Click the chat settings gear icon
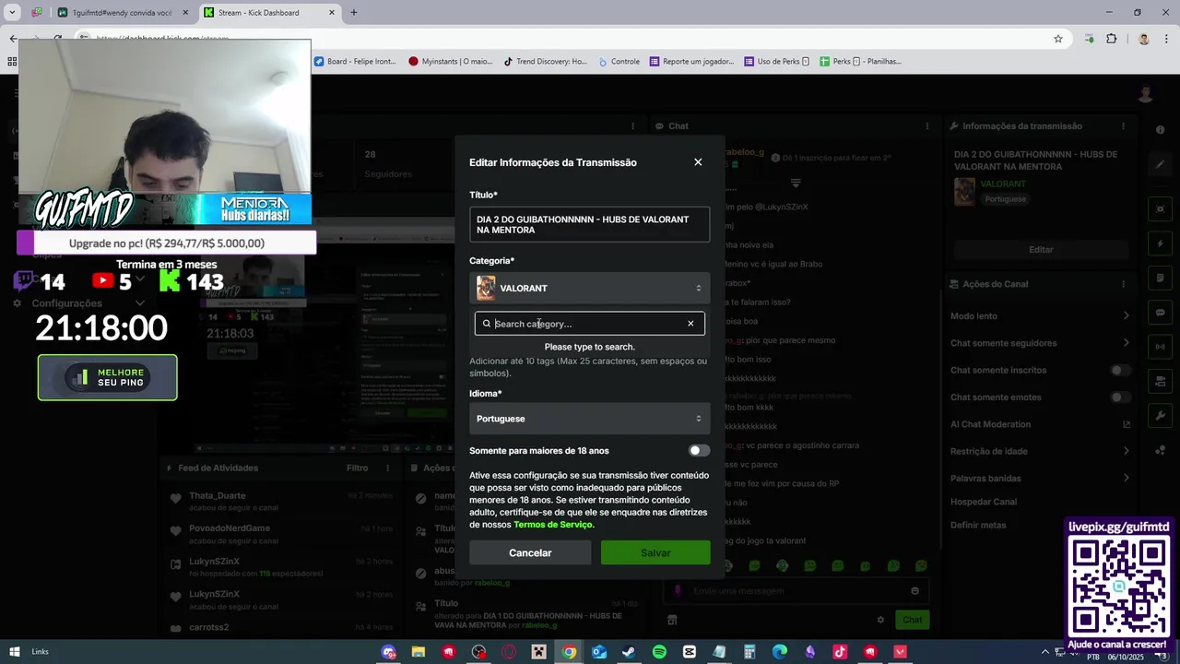Screen dimensions: 1180x664 pyautogui.click(x=880, y=620)
